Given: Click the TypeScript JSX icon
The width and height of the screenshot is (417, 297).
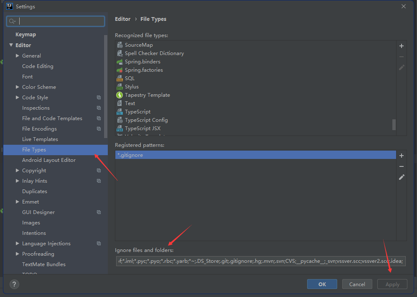Looking at the screenshot, I should click(120, 128).
